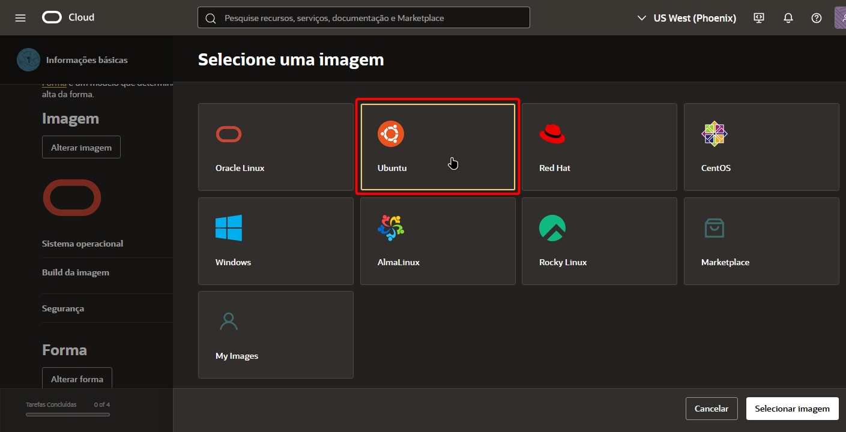
Task: Open the help question mark icon
Action: (817, 18)
